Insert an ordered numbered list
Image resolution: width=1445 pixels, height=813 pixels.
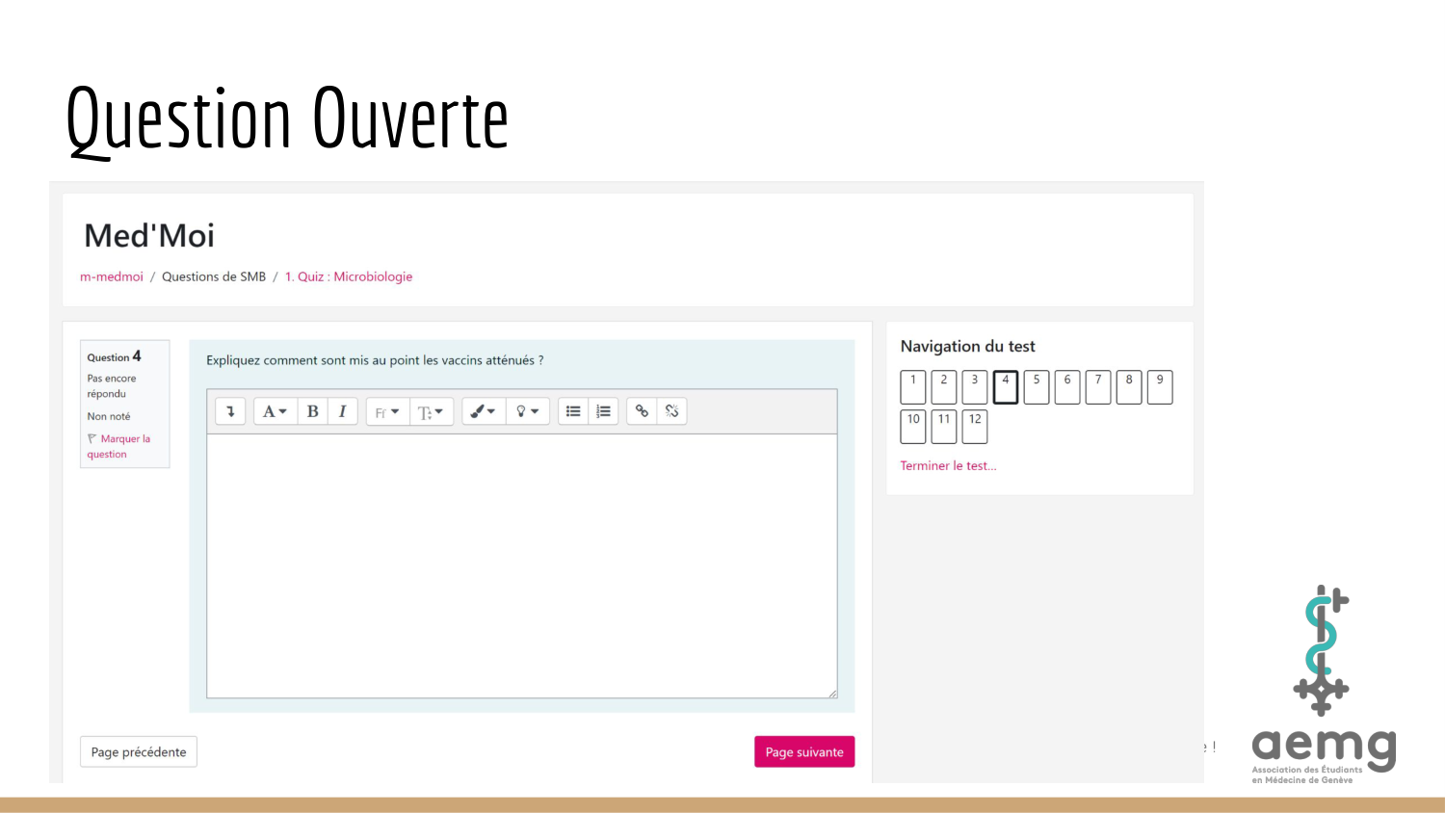603,410
